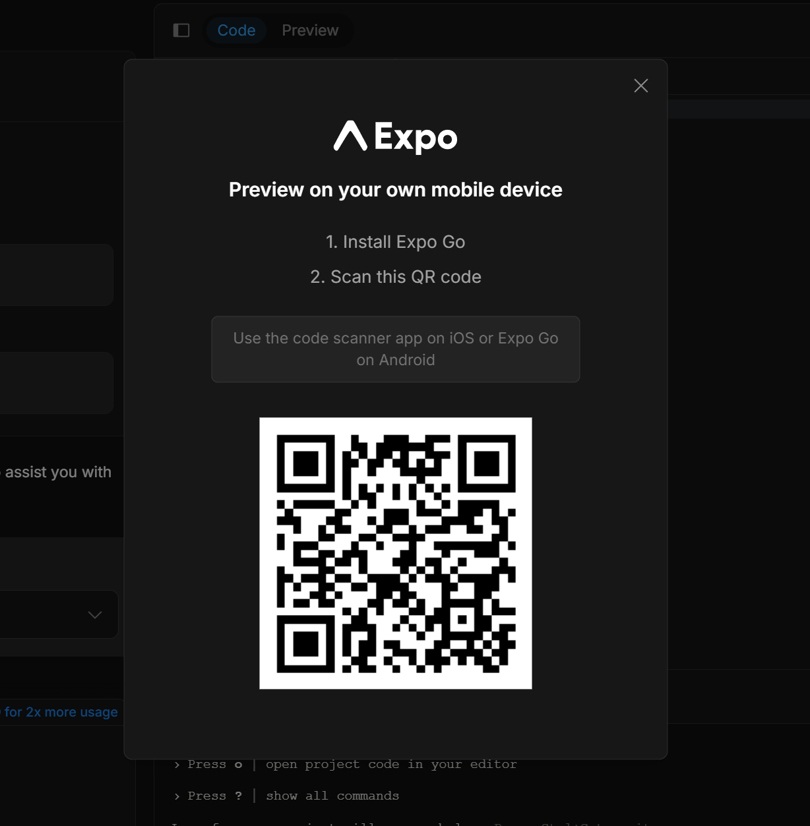810x826 pixels.
Task: Expand the dropdown chevron in left panel
Action: pyautogui.click(x=95, y=614)
